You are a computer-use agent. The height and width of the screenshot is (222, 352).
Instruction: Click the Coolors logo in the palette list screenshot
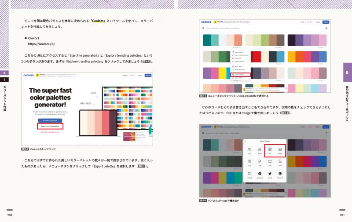coord(206,22)
